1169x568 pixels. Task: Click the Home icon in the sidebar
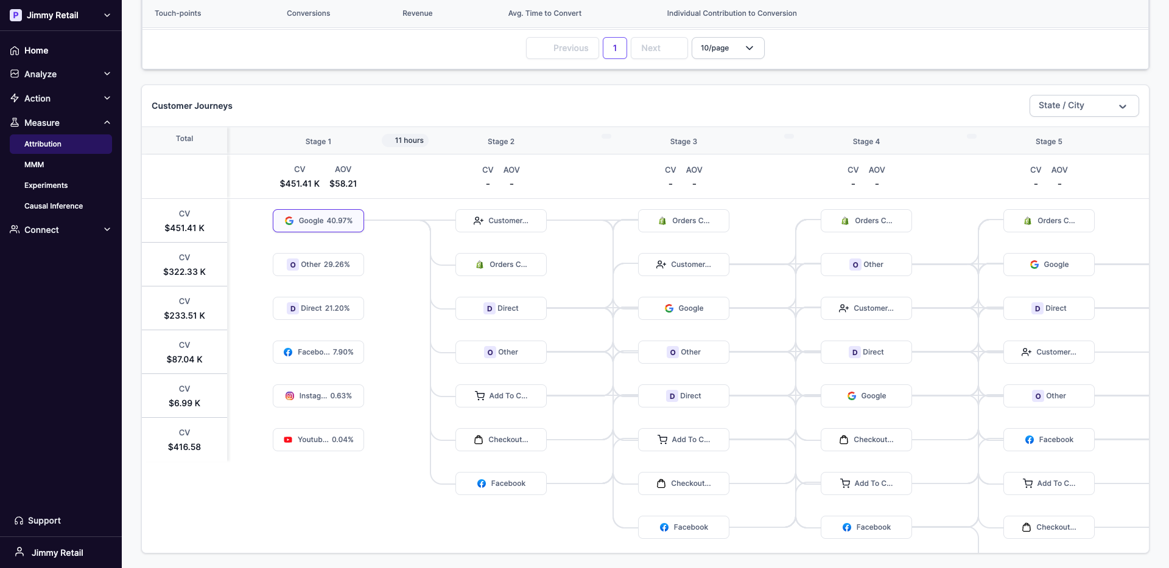[14, 50]
